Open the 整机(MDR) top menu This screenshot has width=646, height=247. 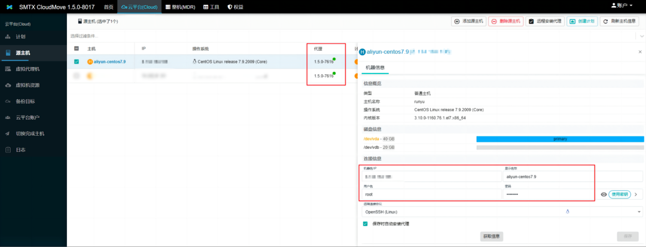(180, 7)
